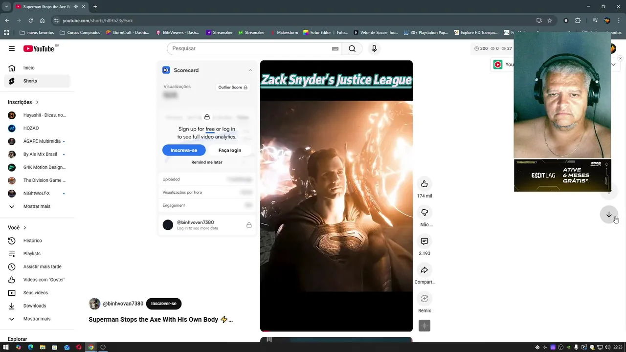Screen dimensions: 626x352
Task: Click the address bar URL
Action: click(x=98, y=21)
